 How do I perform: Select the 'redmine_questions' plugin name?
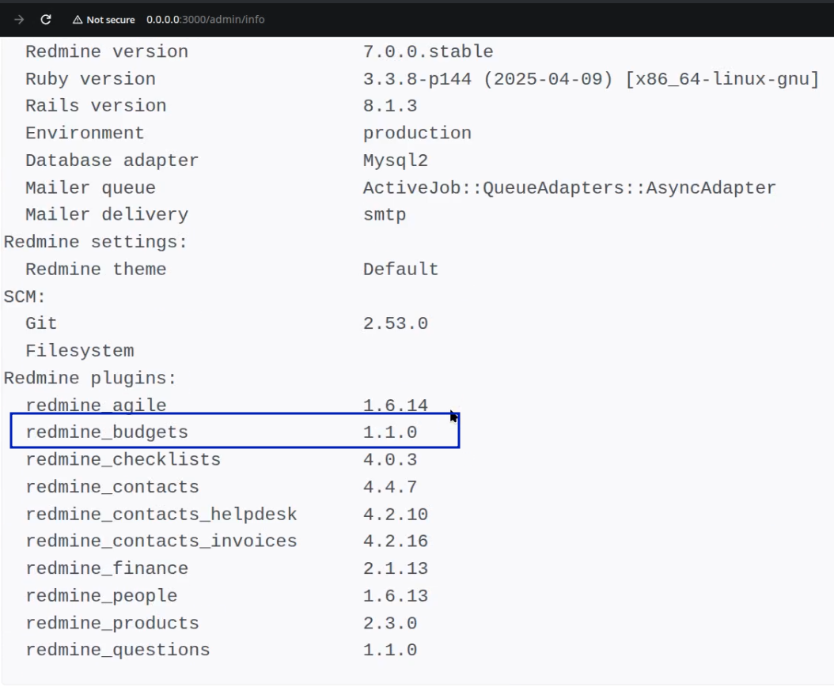tap(118, 651)
